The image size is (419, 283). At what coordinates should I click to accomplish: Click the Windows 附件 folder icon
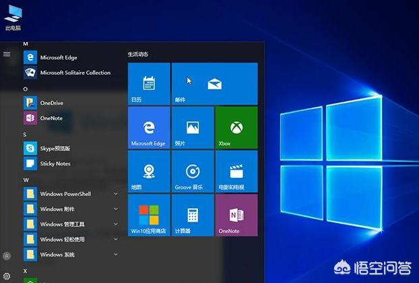[x=30, y=209]
